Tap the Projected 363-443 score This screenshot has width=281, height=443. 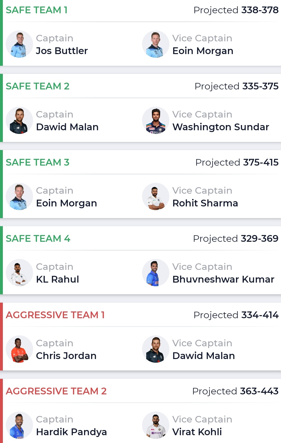(235, 391)
